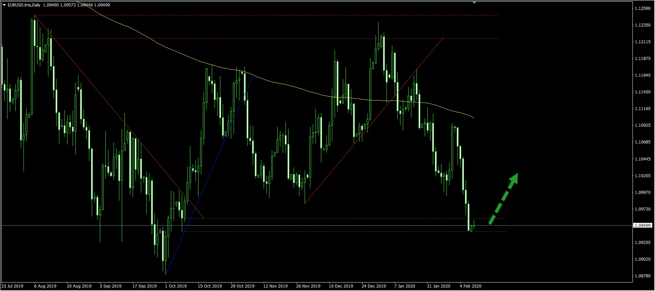Click the 4 Feb 2020 date label
The height and width of the screenshot is (291, 655).
click(470, 286)
